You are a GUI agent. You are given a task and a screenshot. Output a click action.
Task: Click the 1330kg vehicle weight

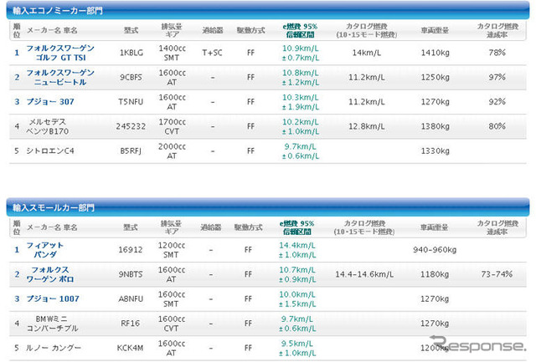click(x=435, y=150)
